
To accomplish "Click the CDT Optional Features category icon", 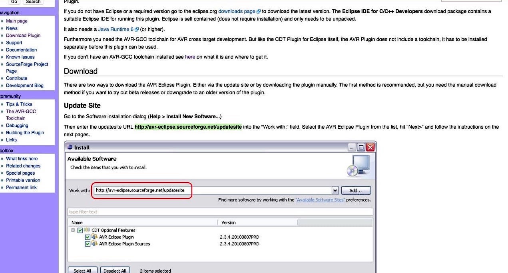I will (87, 230).
